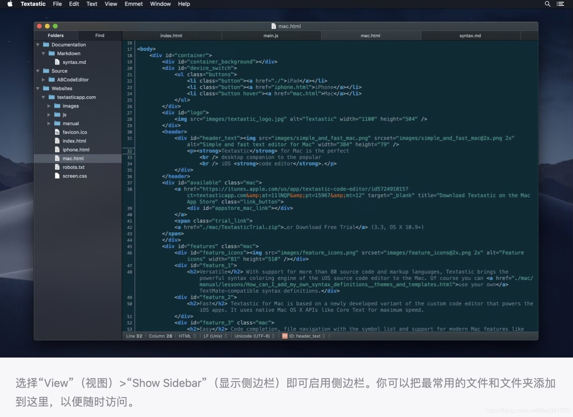Click the Line 32 status bar entry
This screenshot has height=417, width=573.
(x=134, y=336)
